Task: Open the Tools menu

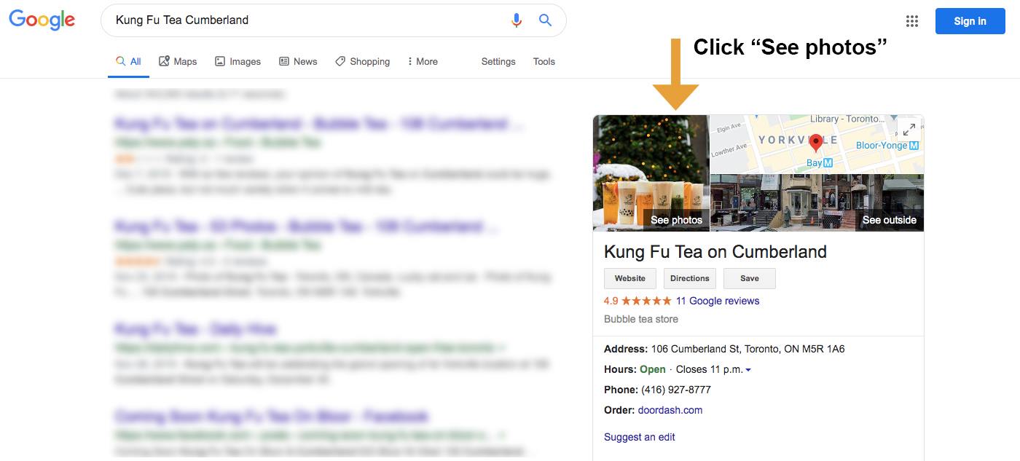Action: click(544, 62)
